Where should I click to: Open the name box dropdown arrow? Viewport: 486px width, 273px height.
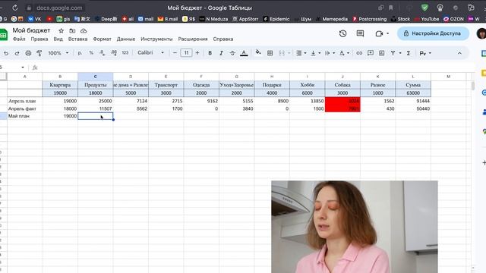(x=23, y=67)
